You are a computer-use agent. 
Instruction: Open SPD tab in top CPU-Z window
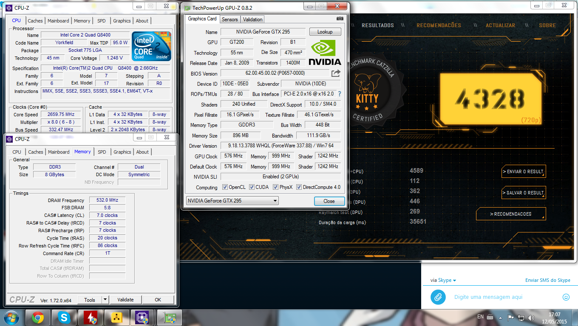click(x=102, y=21)
